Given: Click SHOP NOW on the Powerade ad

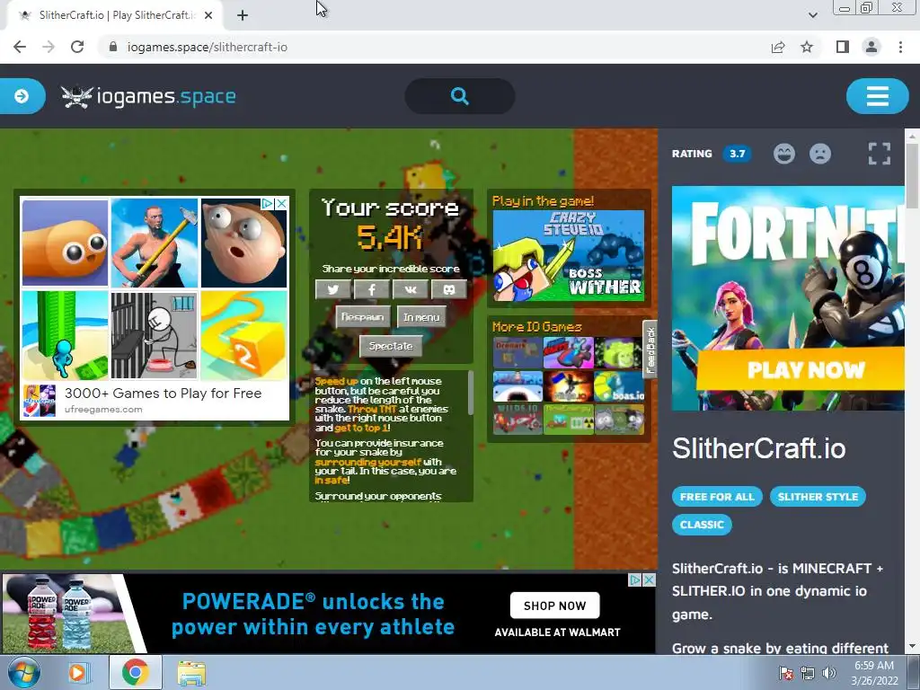Looking at the screenshot, I should click(554, 606).
